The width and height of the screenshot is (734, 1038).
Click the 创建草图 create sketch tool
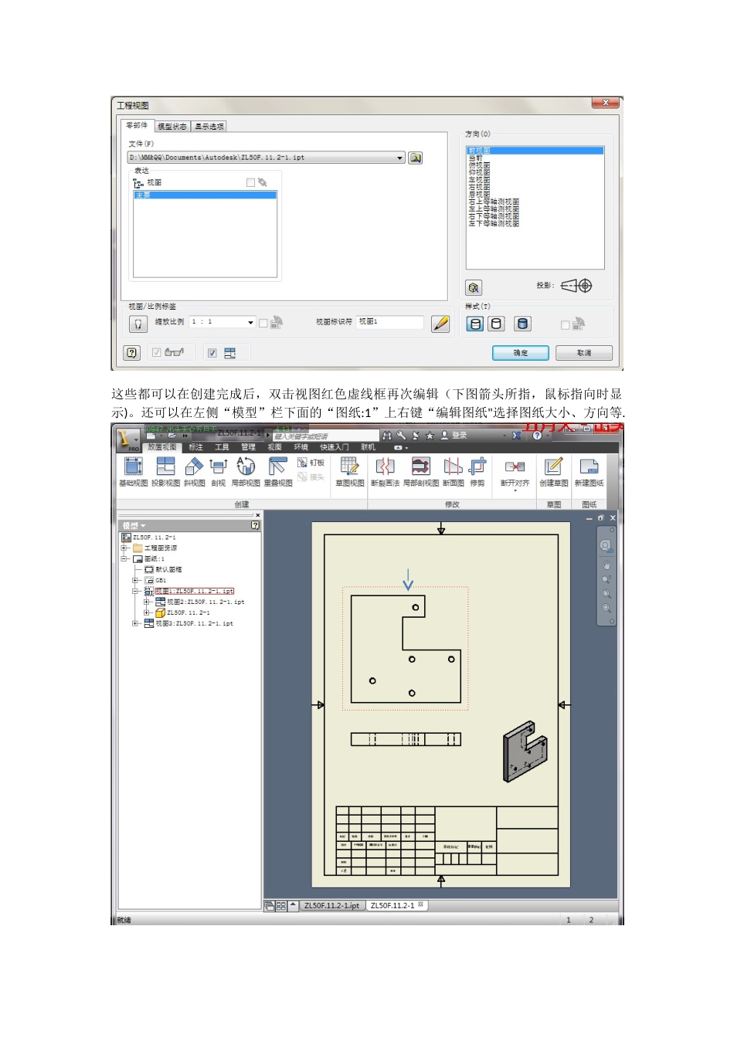tap(553, 472)
